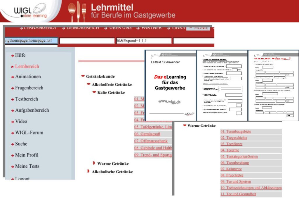Open Mein Profil in the sidebar
Image resolution: width=299 pixels, height=222 pixels.
[27, 155]
